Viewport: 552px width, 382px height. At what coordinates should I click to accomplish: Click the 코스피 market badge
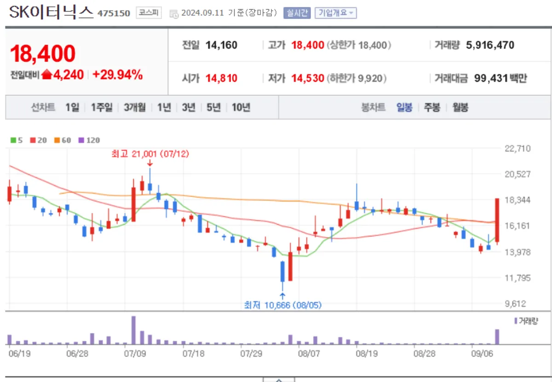point(149,13)
